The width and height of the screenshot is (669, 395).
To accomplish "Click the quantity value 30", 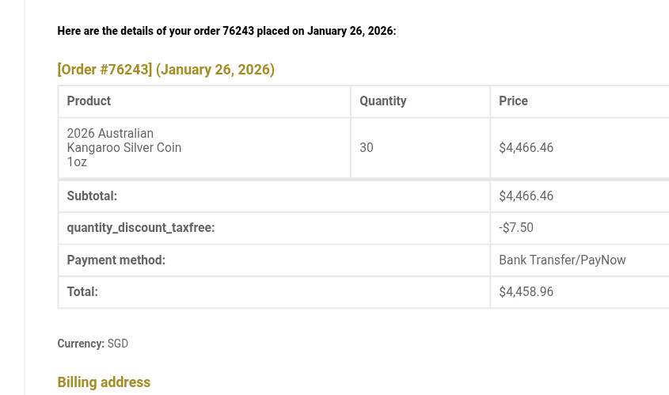I will 366,147.
